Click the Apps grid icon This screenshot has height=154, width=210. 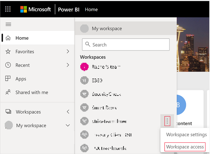(x=8, y=79)
